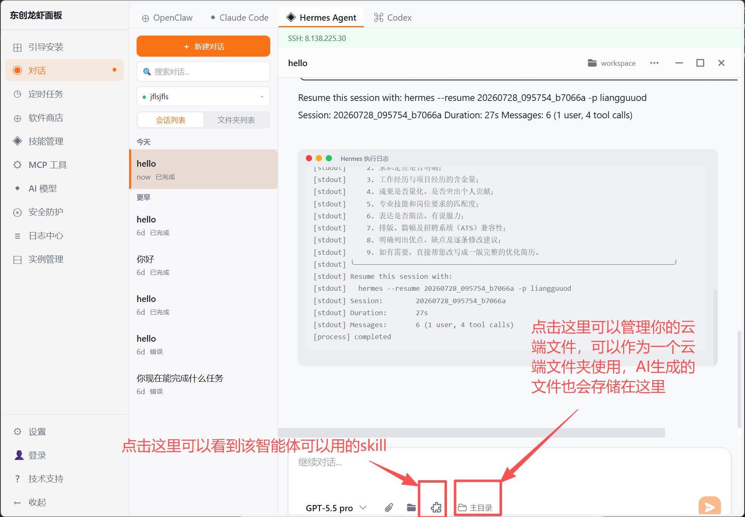Click the magnifier icon in search box
The width and height of the screenshot is (745, 517).
[147, 72]
